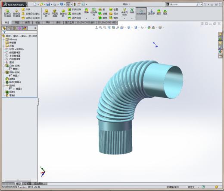
Task: Select the Fillet feature icon
Action: [x=87, y=11]
